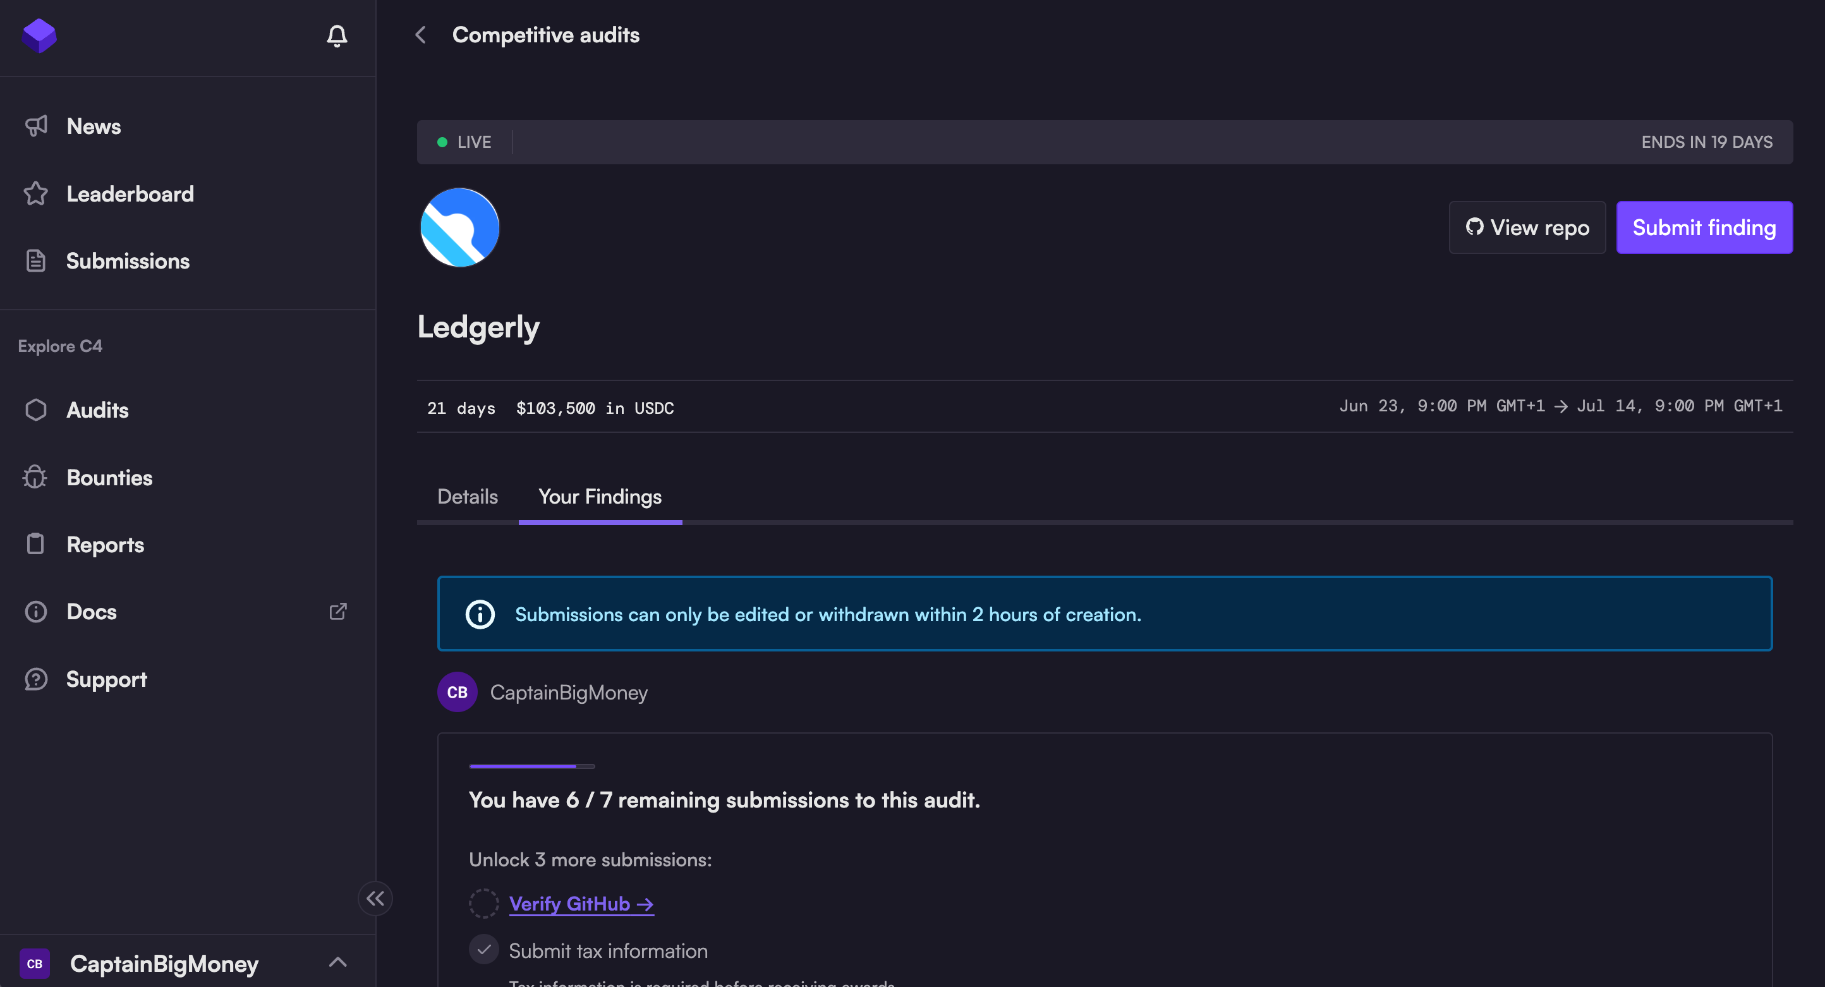Expand the CaptainBigMoney account menu chevron
1825x987 pixels.
[x=338, y=962]
